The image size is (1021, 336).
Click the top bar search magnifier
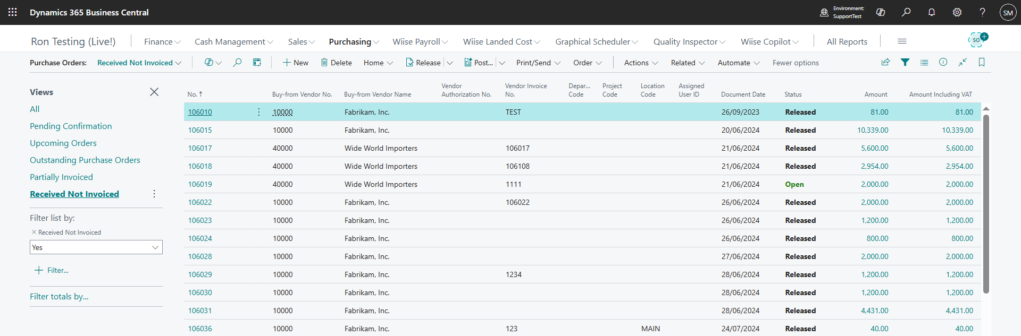(x=906, y=12)
